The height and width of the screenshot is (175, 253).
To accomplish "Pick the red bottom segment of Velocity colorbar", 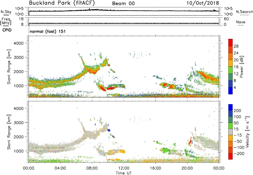I will [231, 156].
